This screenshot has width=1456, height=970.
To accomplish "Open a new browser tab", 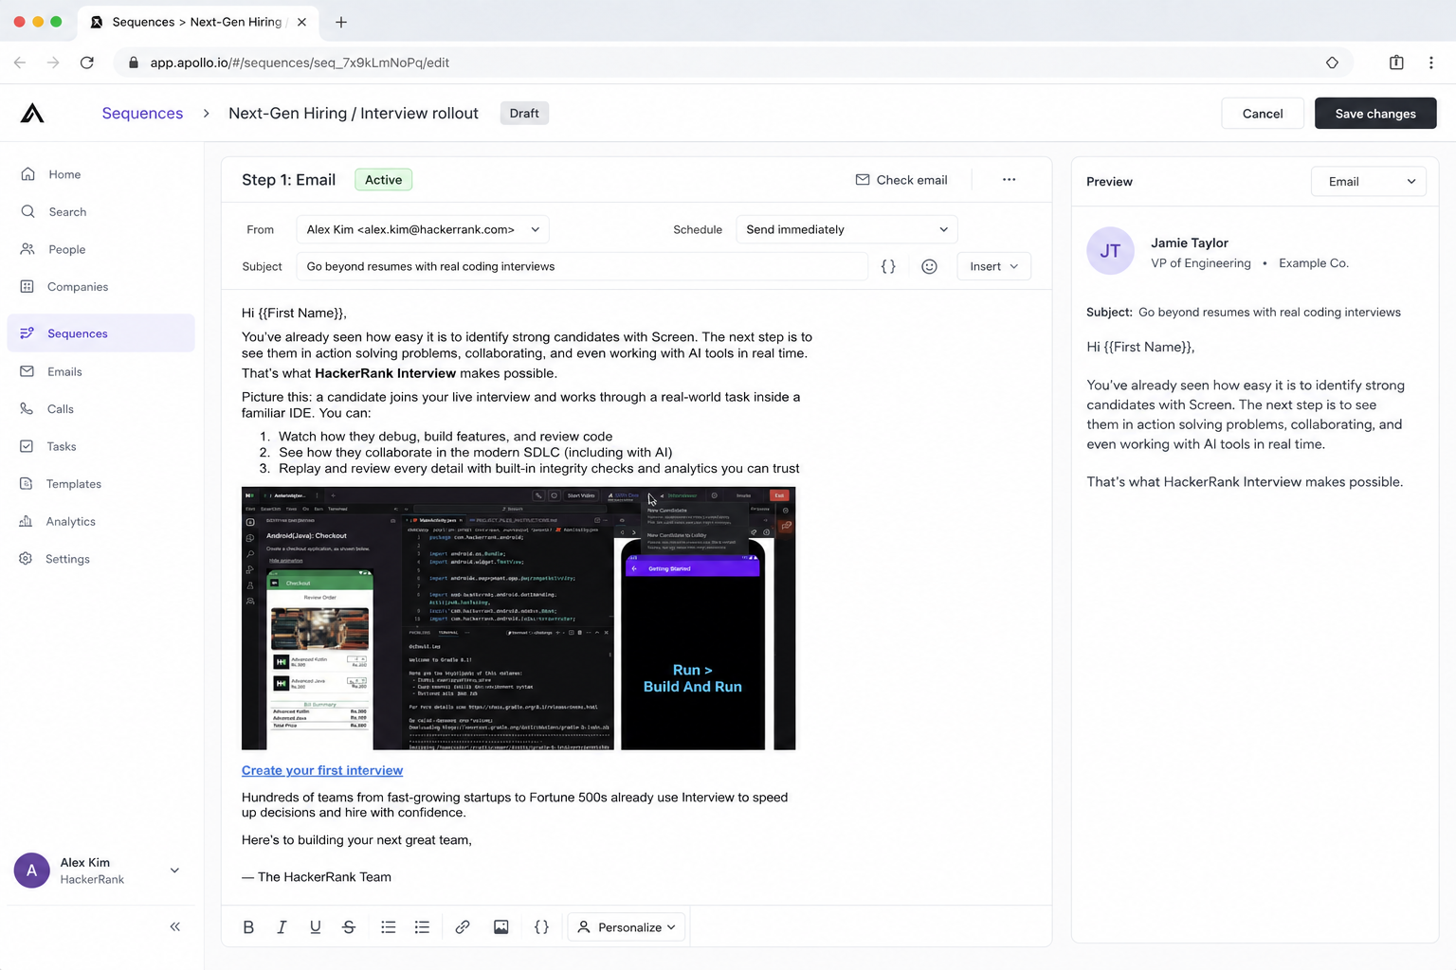I will pyautogui.click(x=341, y=22).
